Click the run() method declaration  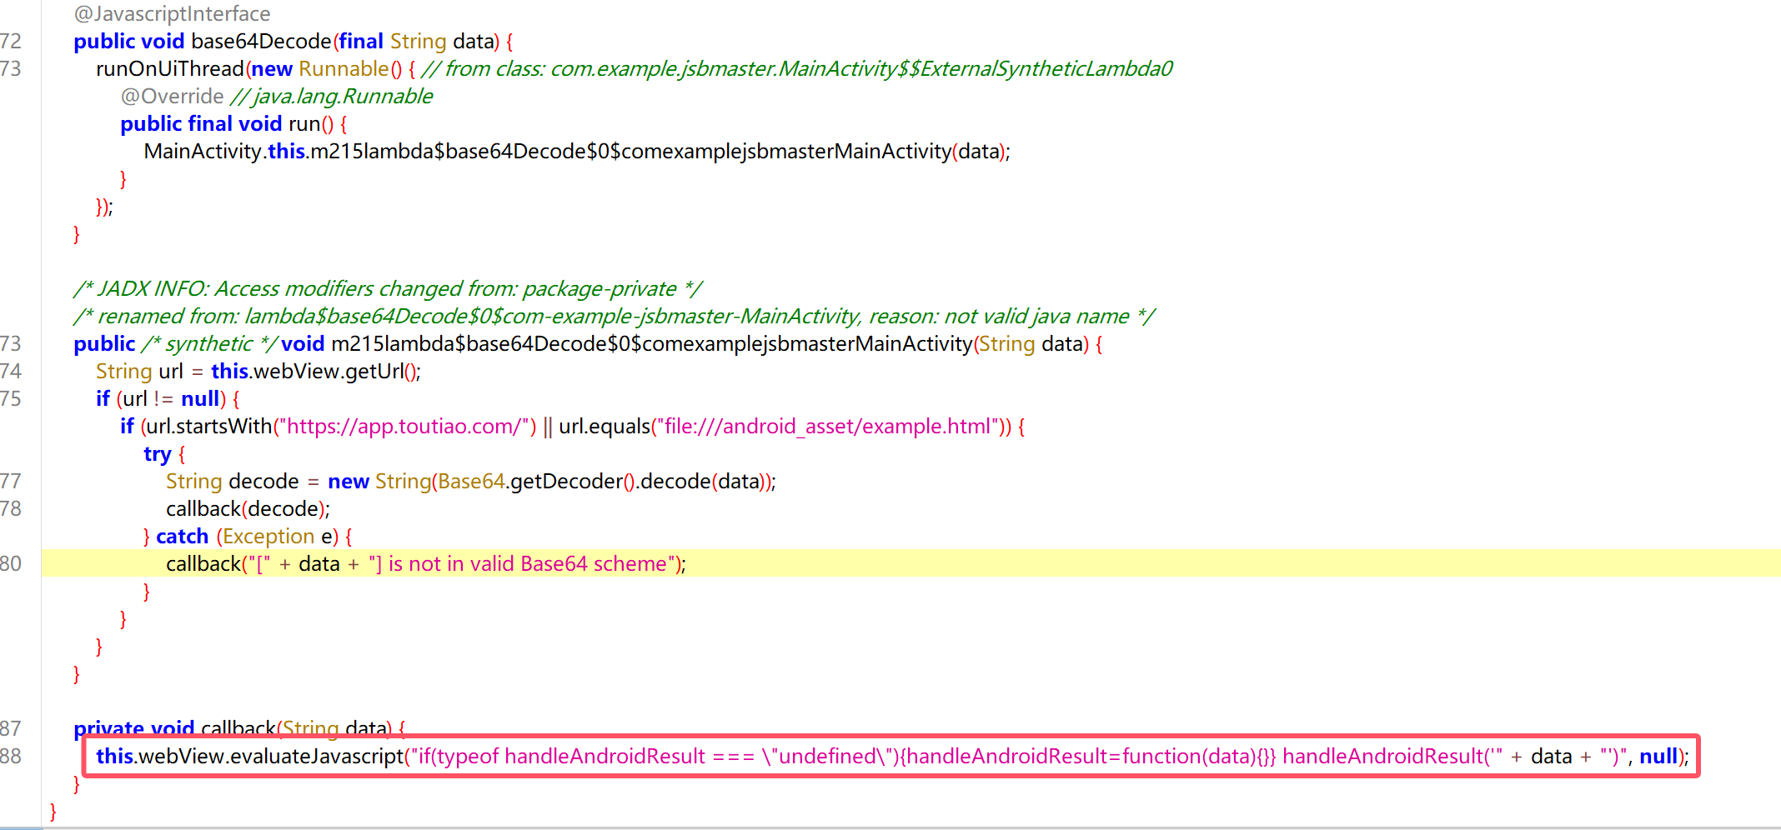[233, 123]
